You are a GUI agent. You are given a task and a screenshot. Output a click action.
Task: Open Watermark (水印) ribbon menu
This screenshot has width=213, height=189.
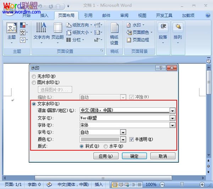pos(135,25)
